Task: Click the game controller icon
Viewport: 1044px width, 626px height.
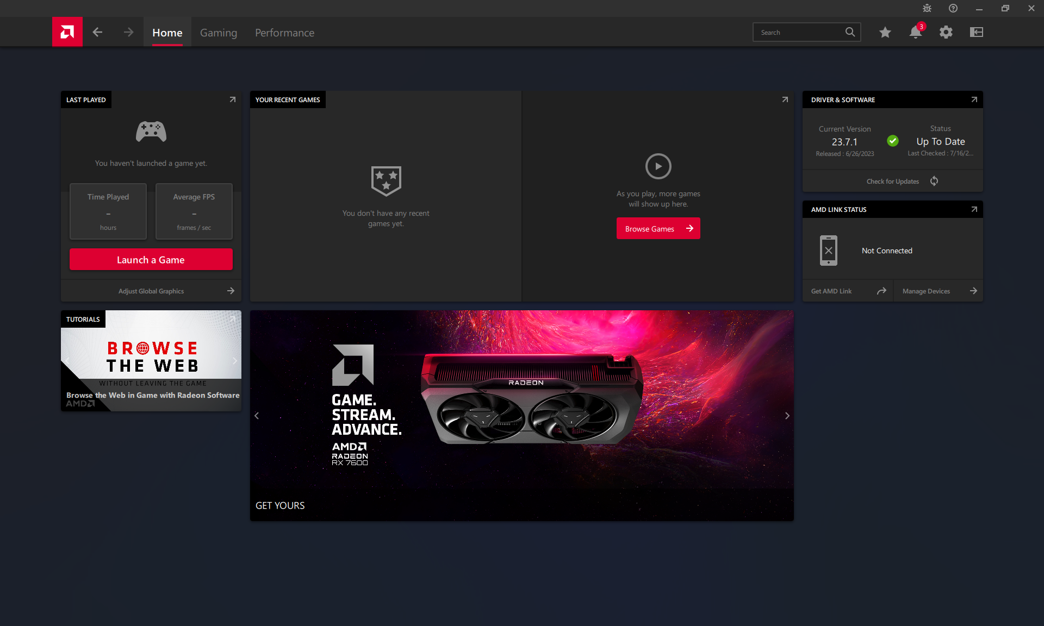Action: pos(151,132)
